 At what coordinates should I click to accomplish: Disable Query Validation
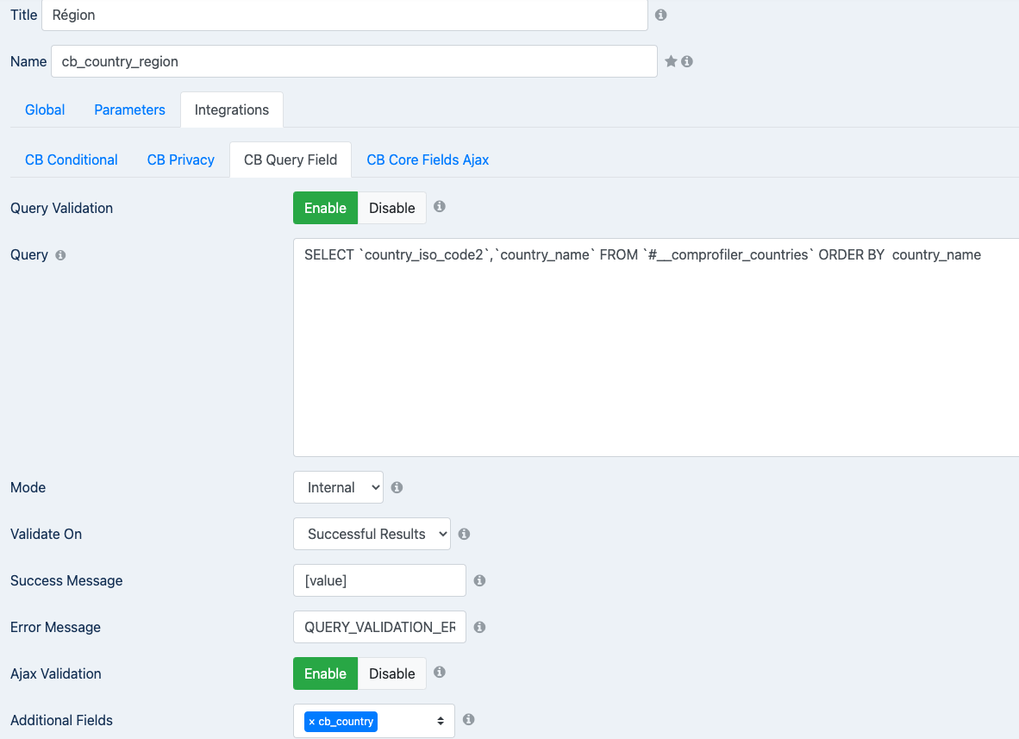[392, 208]
